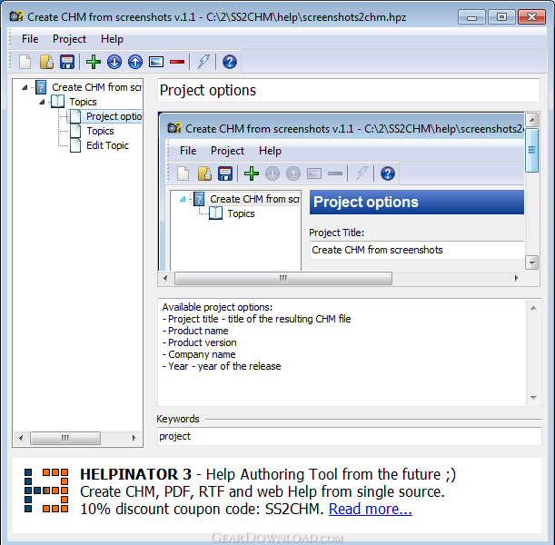The image size is (555, 545).
Task: Select Project options tree item
Action: (x=114, y=116)
